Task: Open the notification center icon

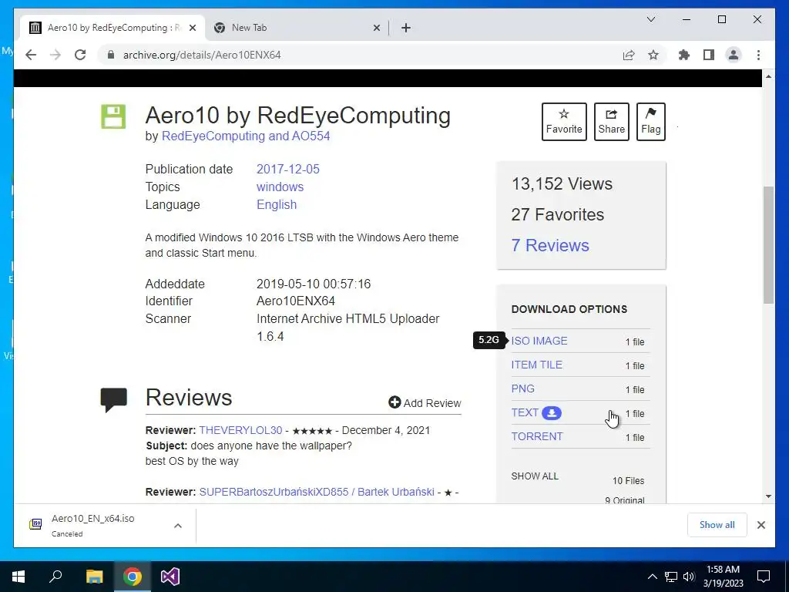Action: pyautogui.click(x=764, y=577)
